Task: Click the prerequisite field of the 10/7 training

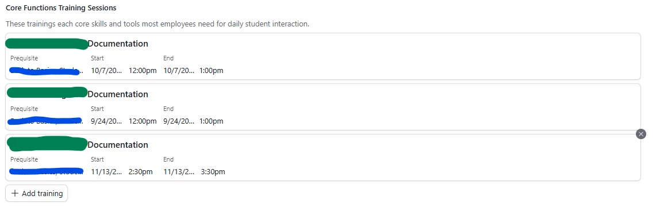Action: (x=45, y=70)
